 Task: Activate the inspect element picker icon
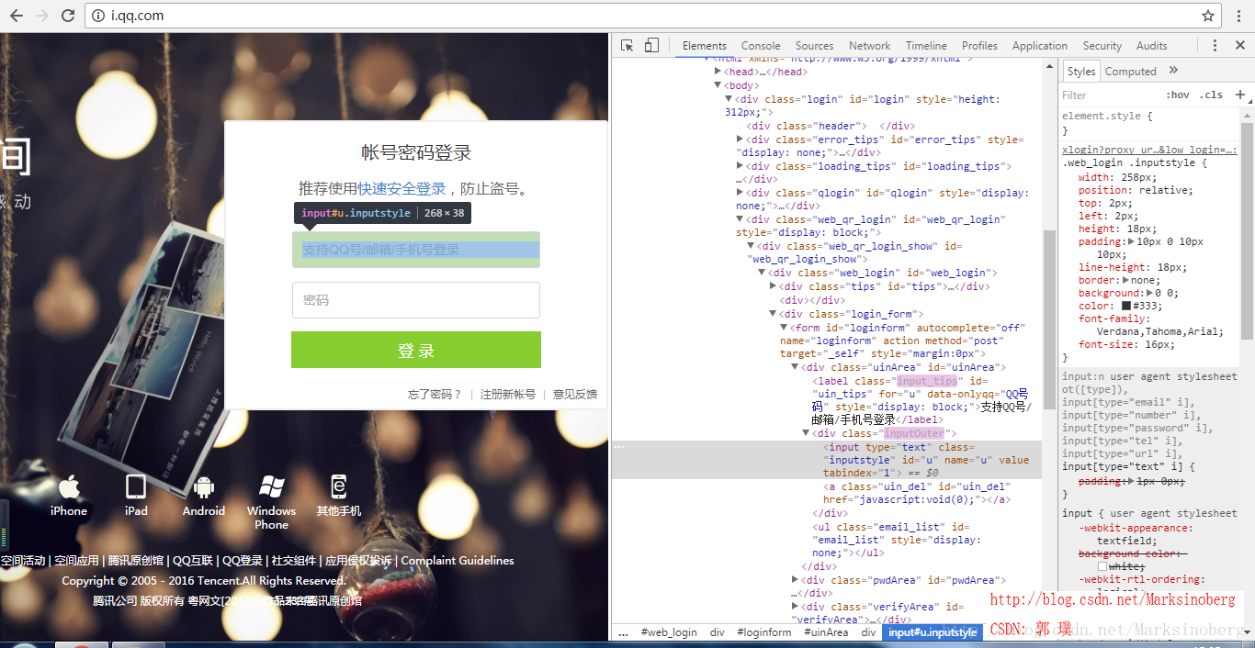[x=627, y=45]
